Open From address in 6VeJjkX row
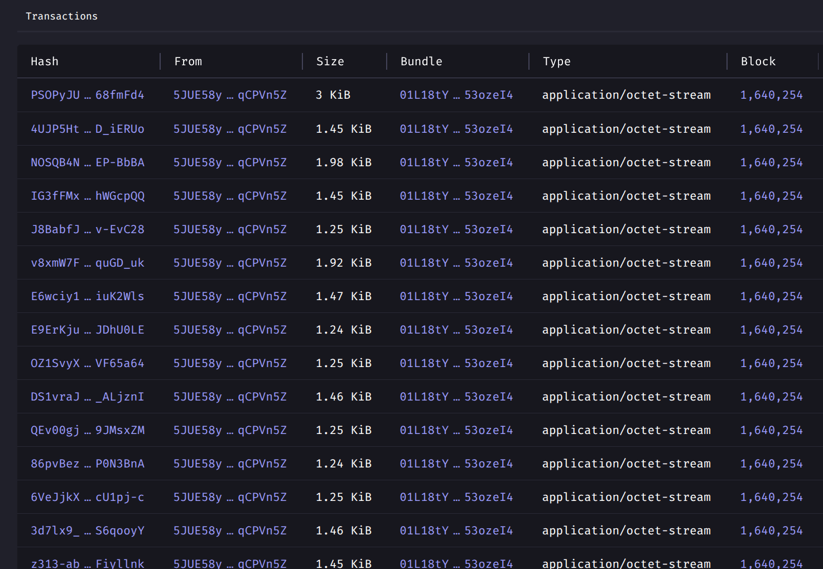 230,497
